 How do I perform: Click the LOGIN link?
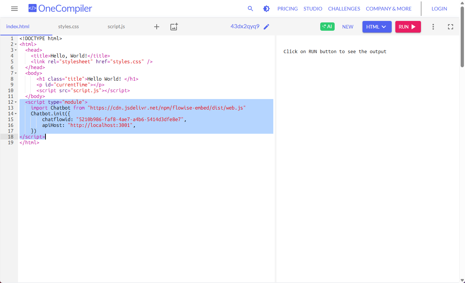point(439,9)
